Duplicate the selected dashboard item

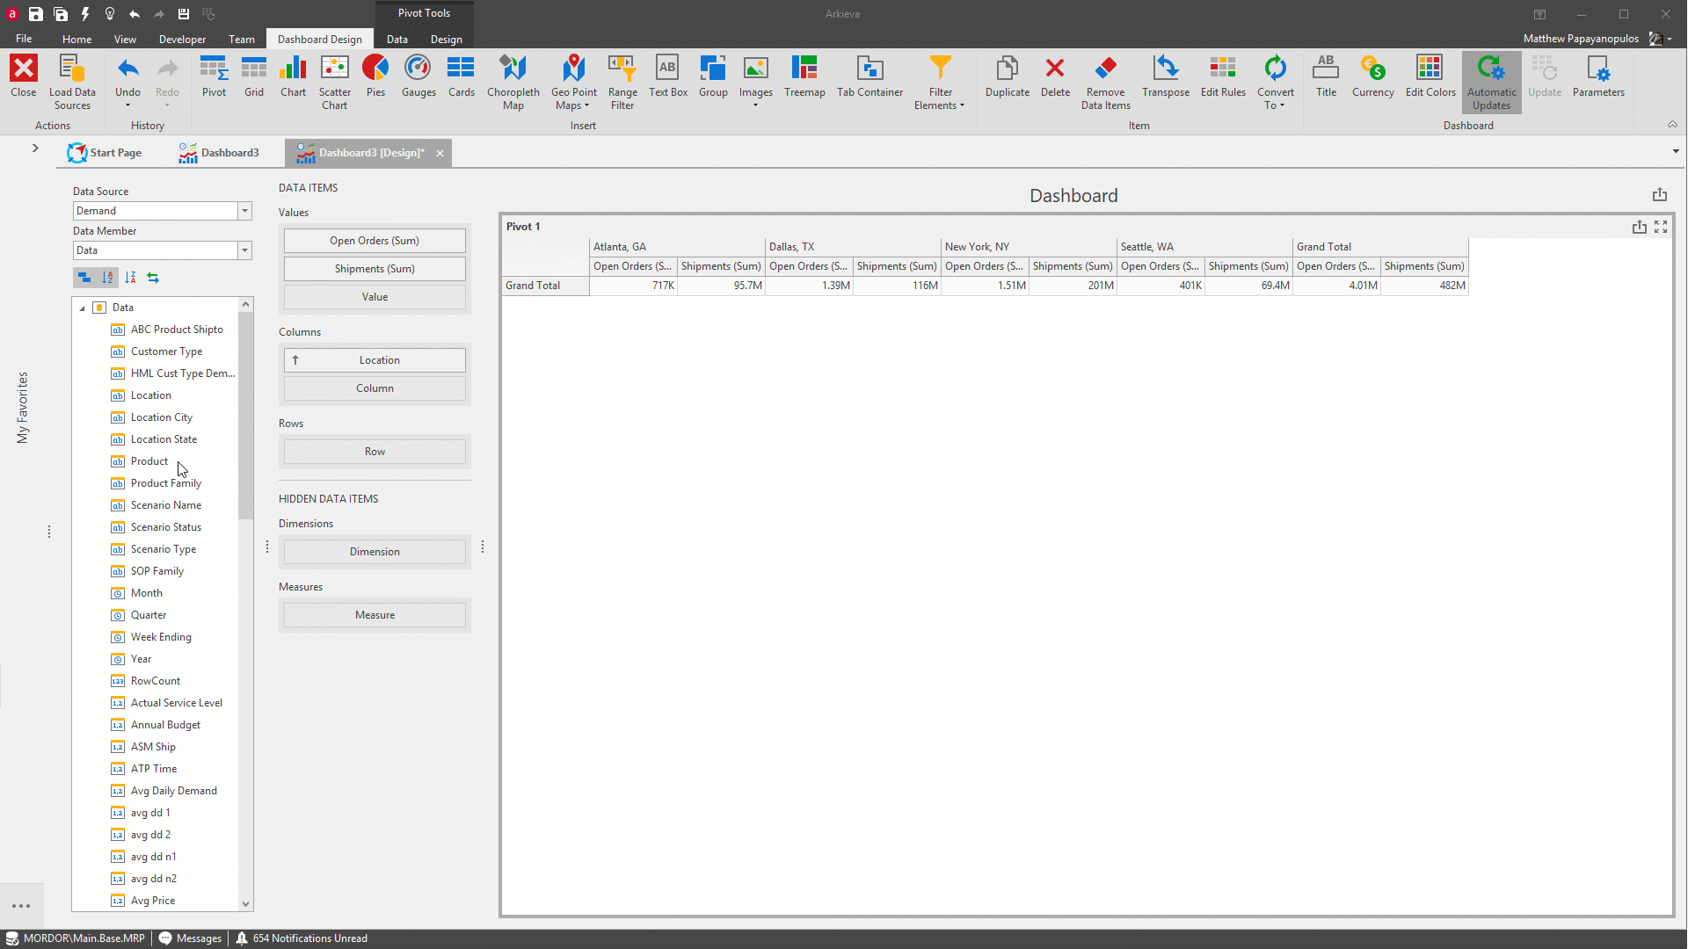point(1008,76)
